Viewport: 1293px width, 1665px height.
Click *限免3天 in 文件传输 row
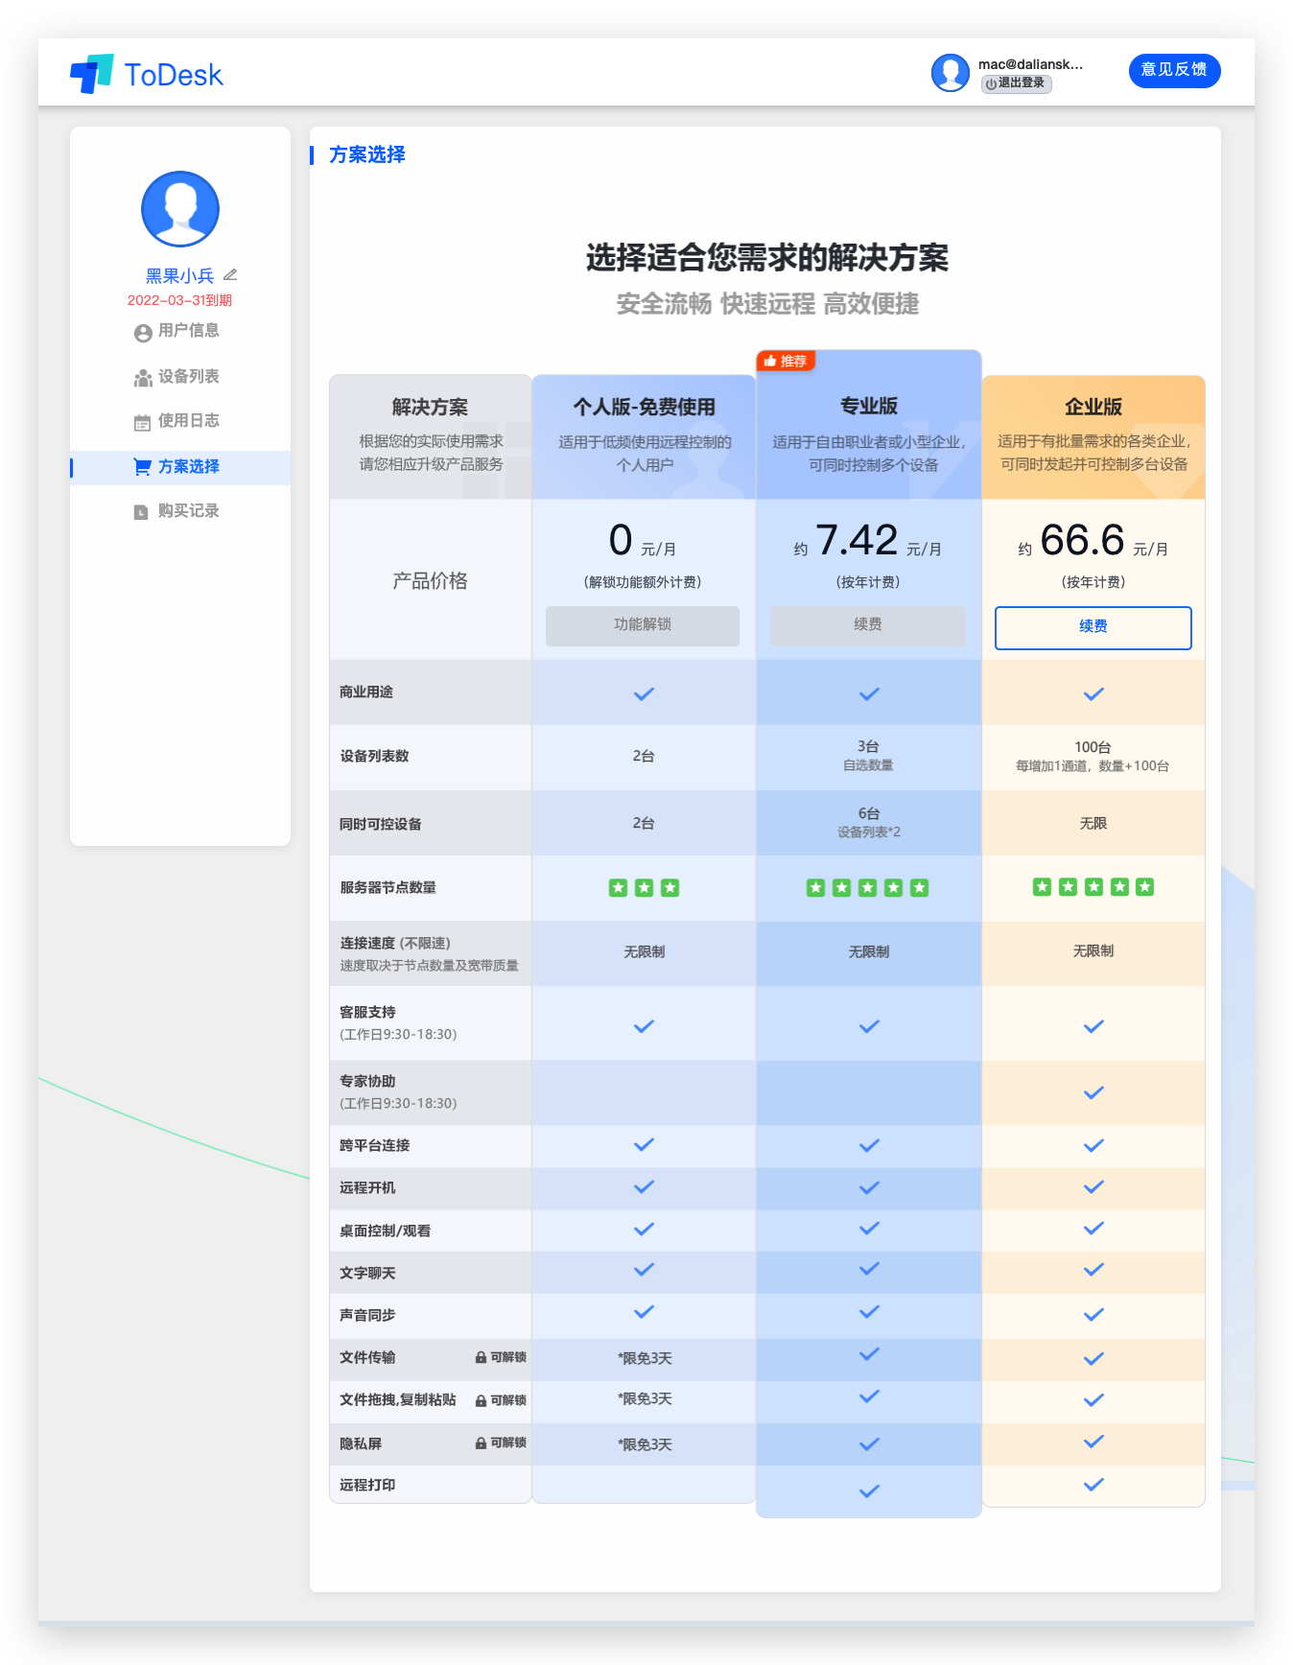tap(645, 1359)
